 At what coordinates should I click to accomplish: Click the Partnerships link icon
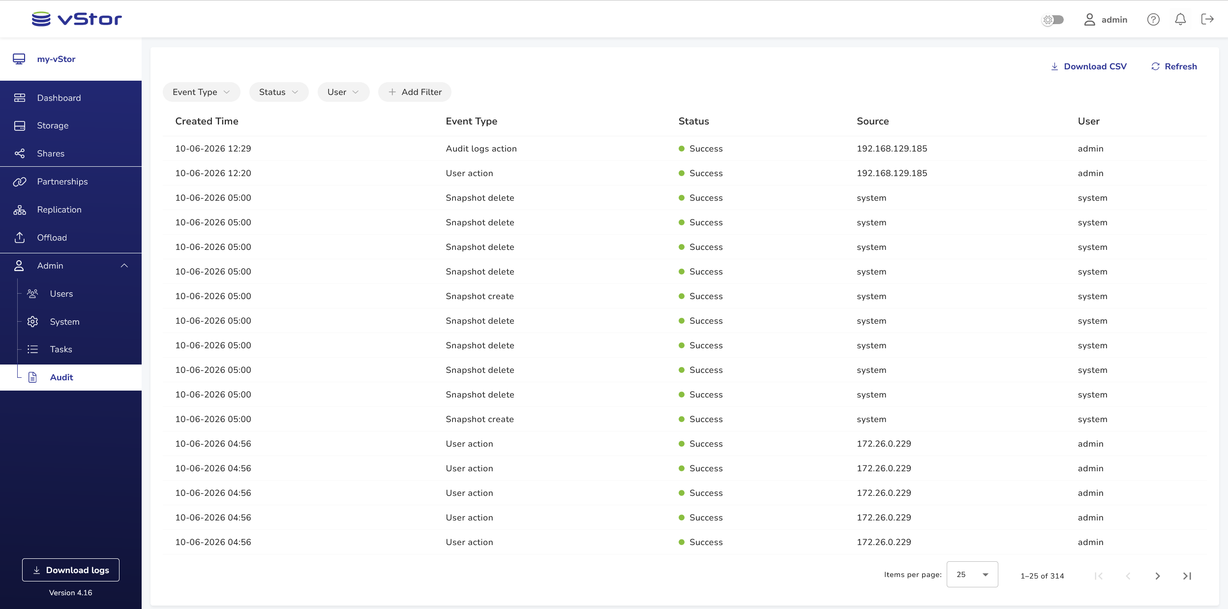(x=20, y=182)
